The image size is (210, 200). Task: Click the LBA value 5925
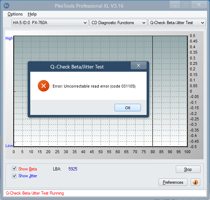tap(73, 169)
